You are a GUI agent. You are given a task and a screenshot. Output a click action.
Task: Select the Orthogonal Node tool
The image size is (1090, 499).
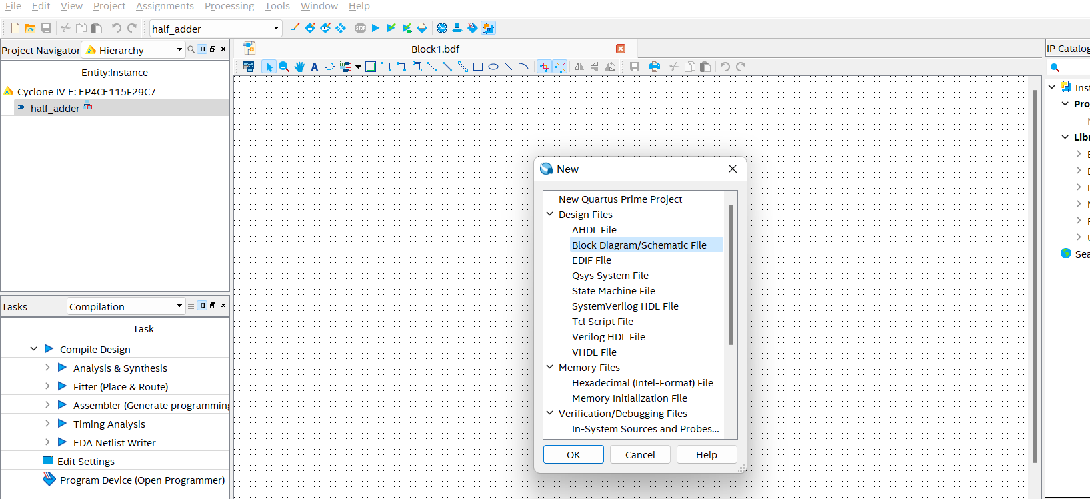(386, 67)
